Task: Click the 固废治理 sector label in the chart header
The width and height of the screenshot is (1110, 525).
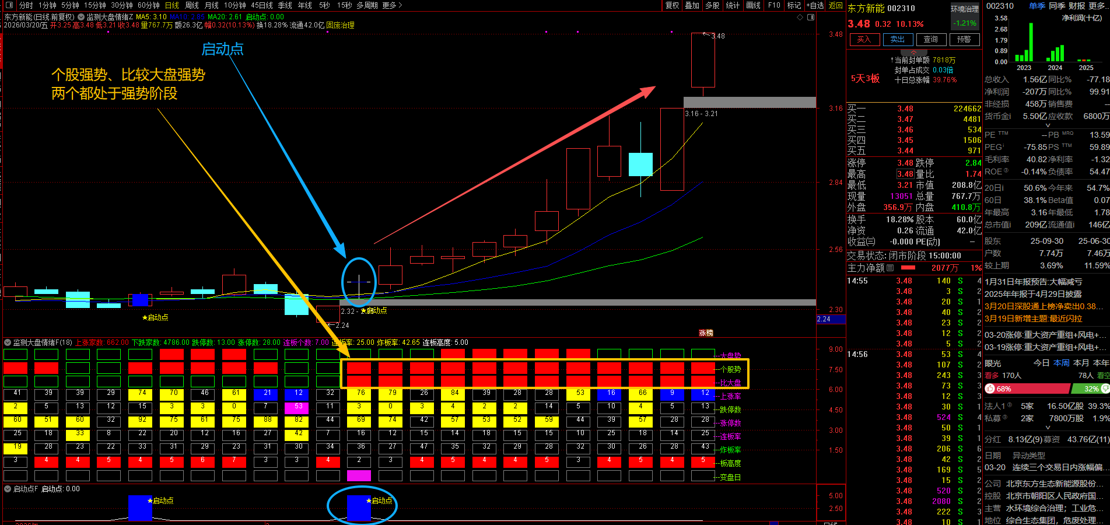Action: 340,25
